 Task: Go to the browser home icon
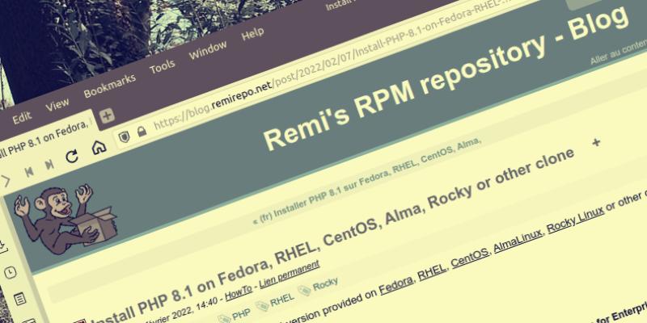tap(98, 148)
